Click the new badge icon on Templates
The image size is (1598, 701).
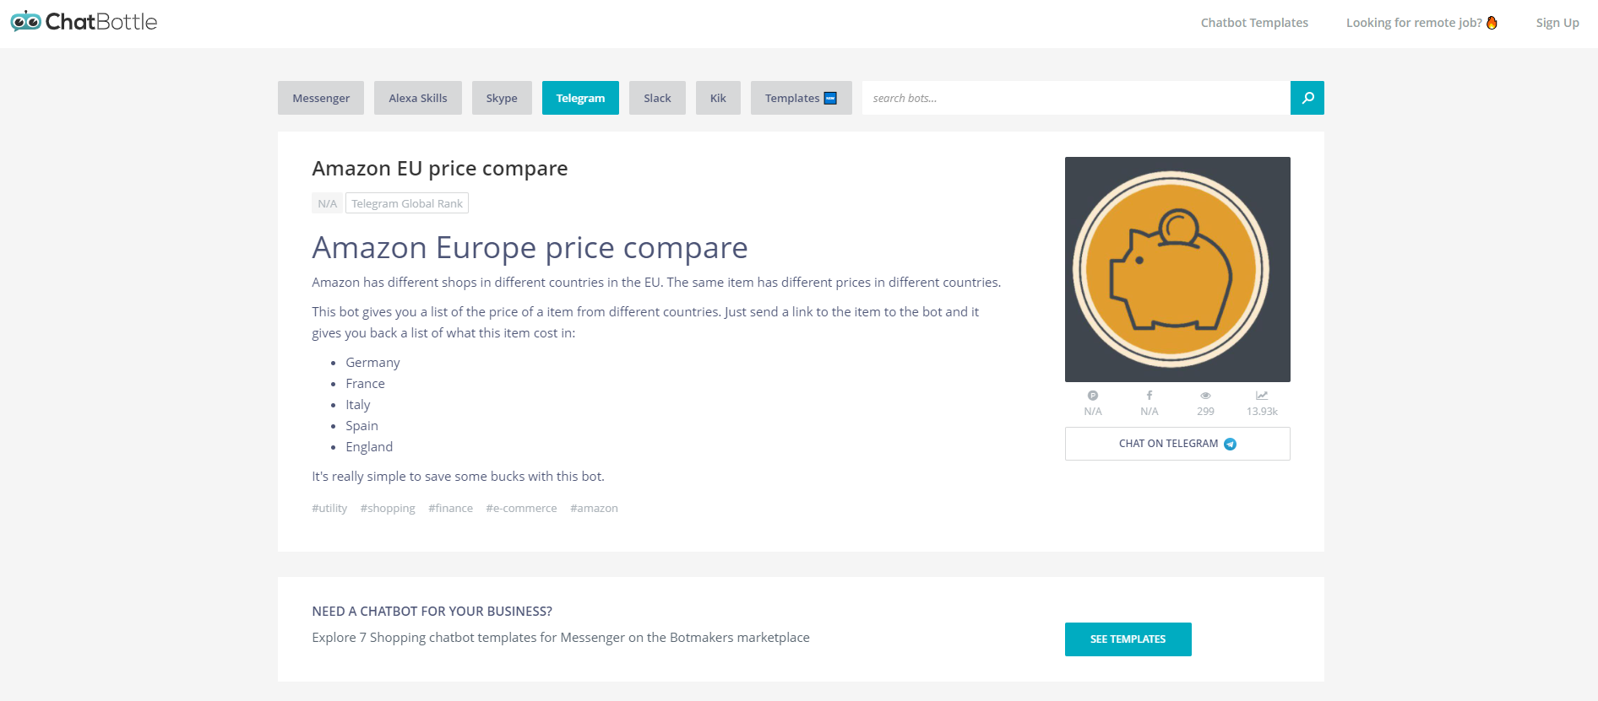click(830, 98)
